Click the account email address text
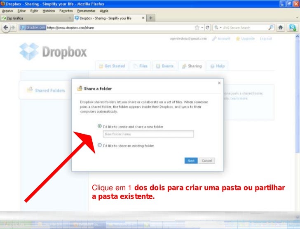 point(188,38)
